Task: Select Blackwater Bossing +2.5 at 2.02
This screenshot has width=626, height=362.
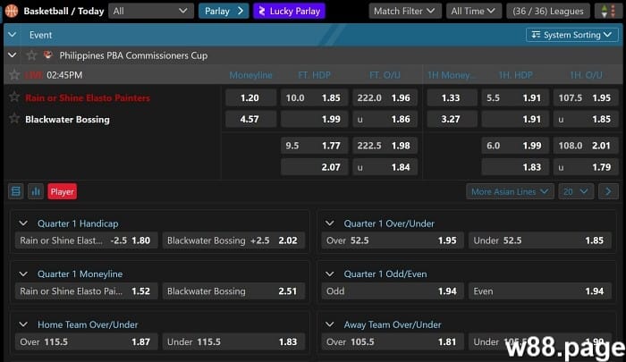Action: click(233, 240)
